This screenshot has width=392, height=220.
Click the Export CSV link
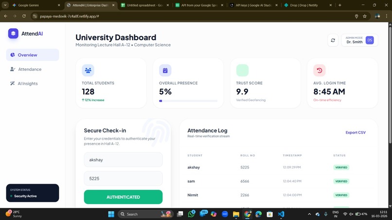coord(356,133)
